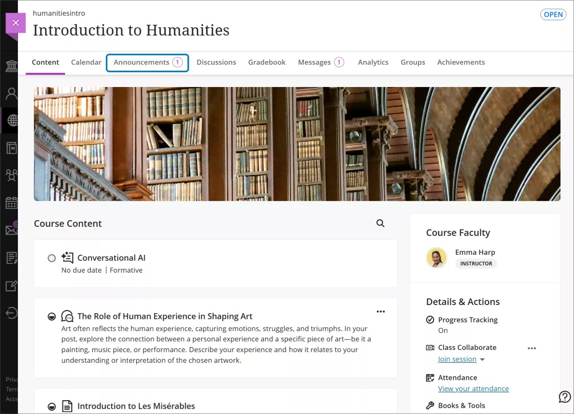Toggle completion on The Role of Human Experience
This screenshot has height=414, width=574.
(52, 316)
